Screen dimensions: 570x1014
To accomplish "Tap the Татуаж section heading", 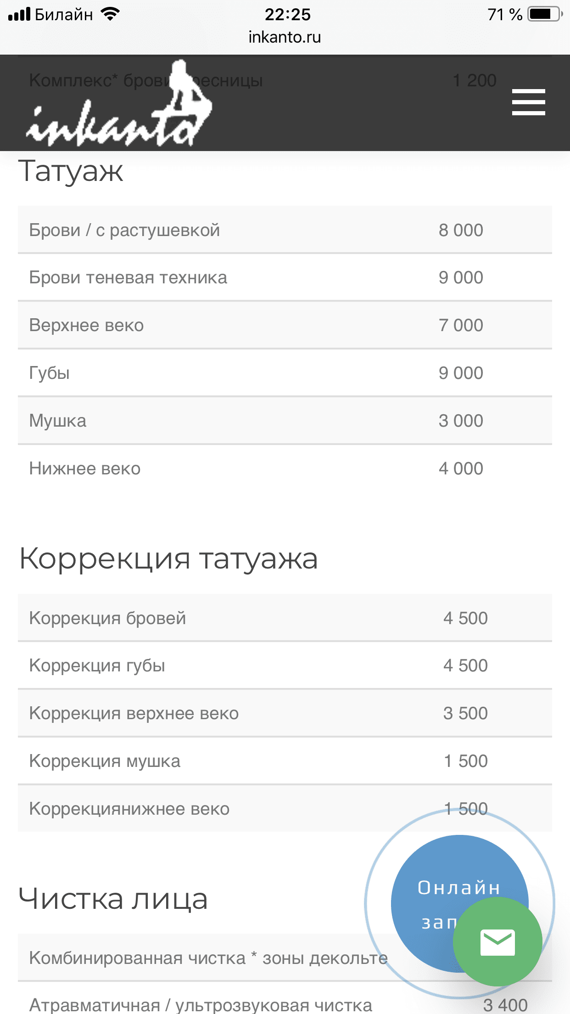I will tap(71, 172).
